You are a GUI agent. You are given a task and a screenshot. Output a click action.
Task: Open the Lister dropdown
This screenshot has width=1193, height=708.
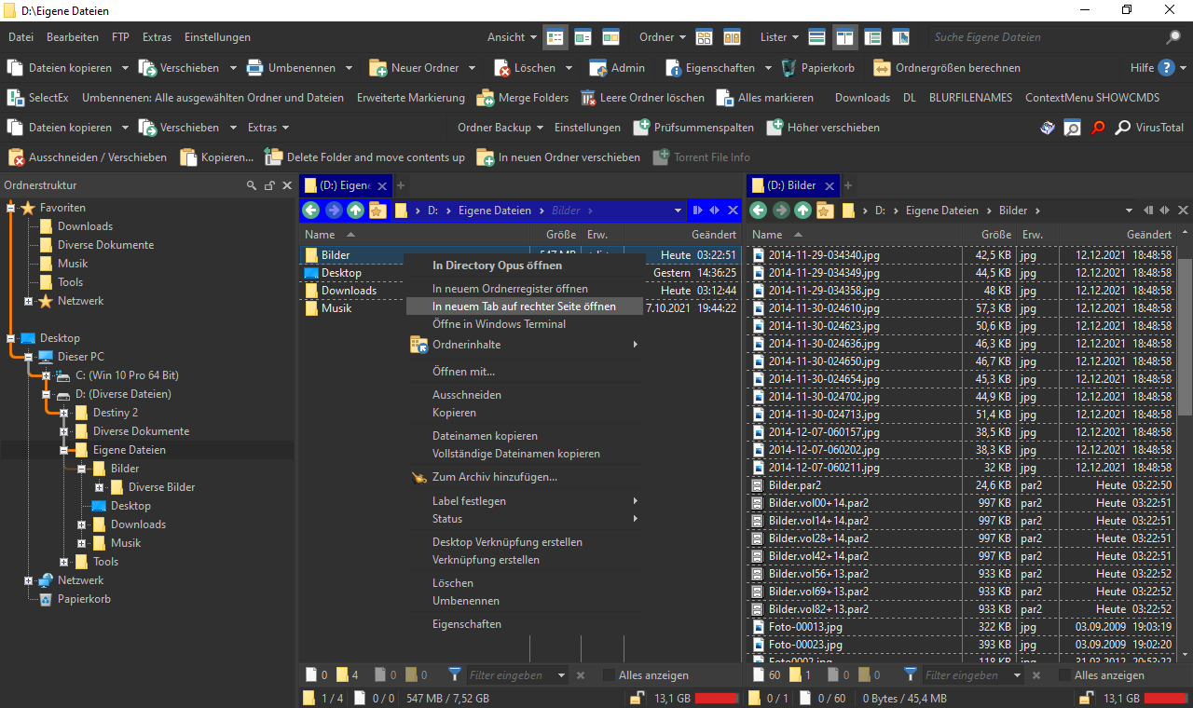[779, 37]
